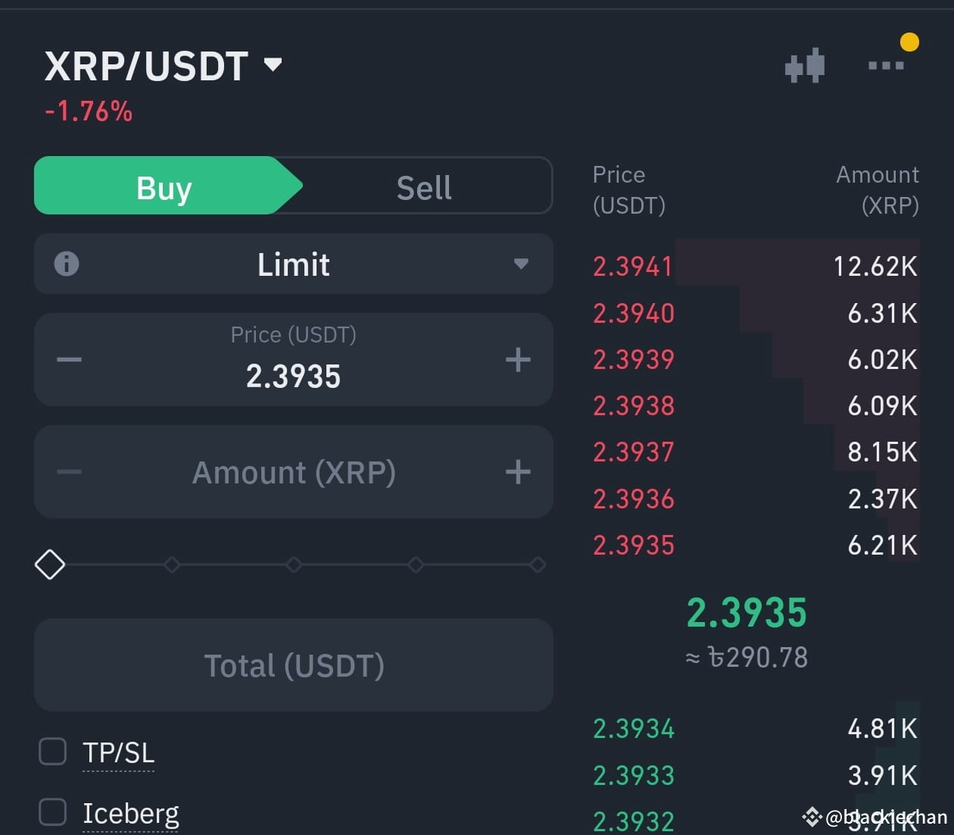Screen dimensions: 954x835
Task: Click the green 2.3935 last price
Action: 747,612
